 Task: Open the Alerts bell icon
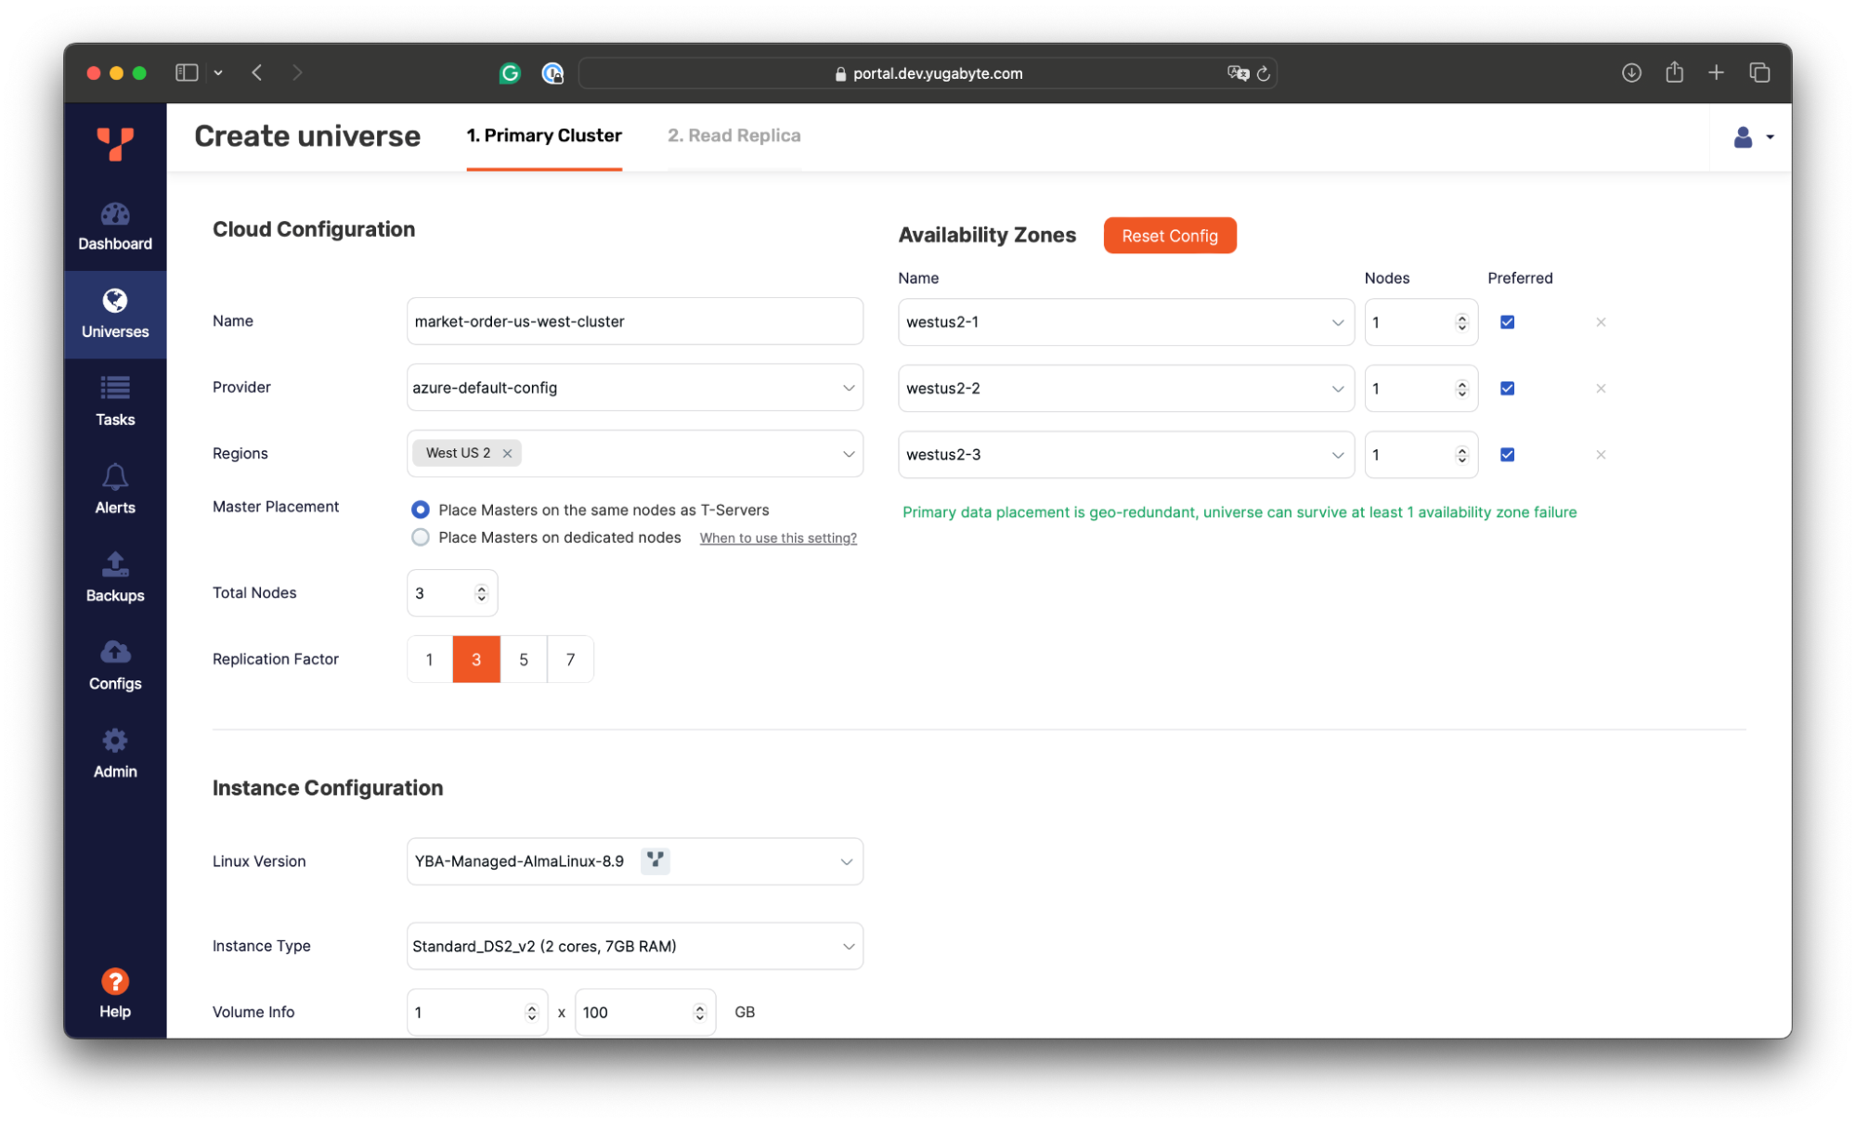coord(115,488)
